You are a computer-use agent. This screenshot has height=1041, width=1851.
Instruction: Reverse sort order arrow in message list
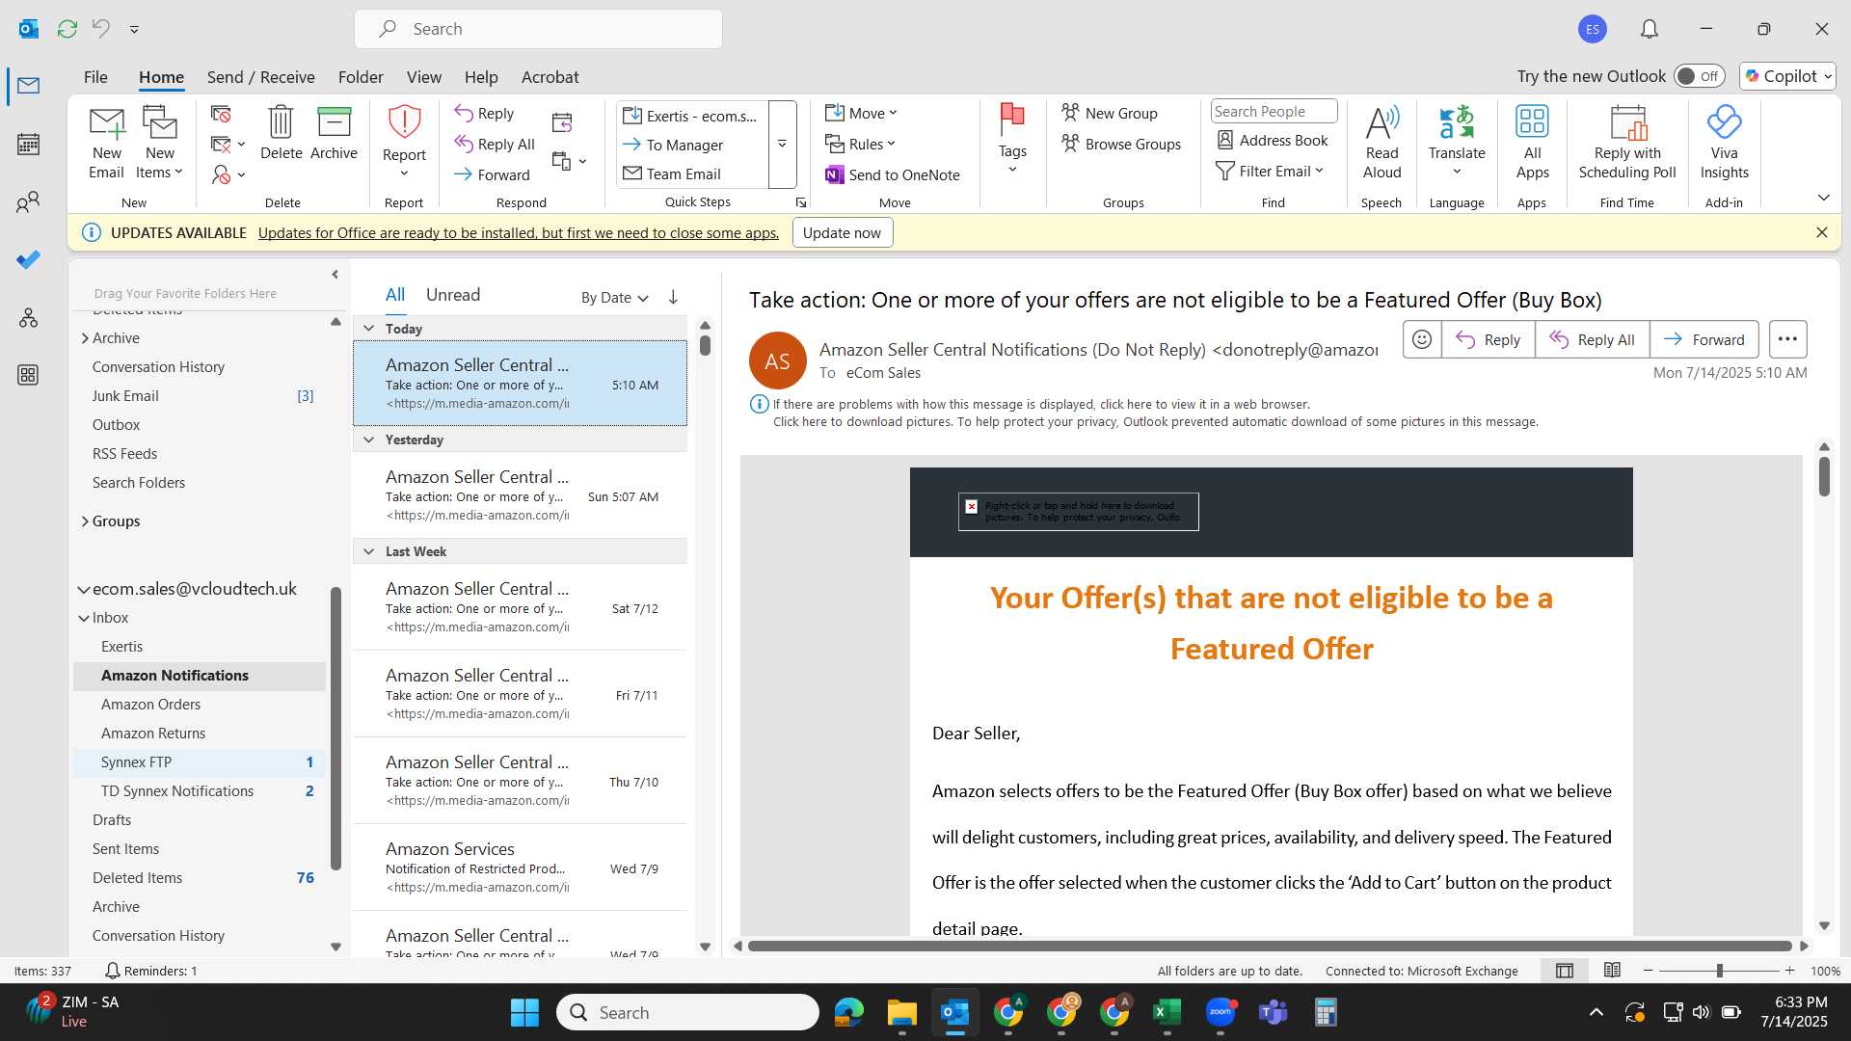(673, 297)
